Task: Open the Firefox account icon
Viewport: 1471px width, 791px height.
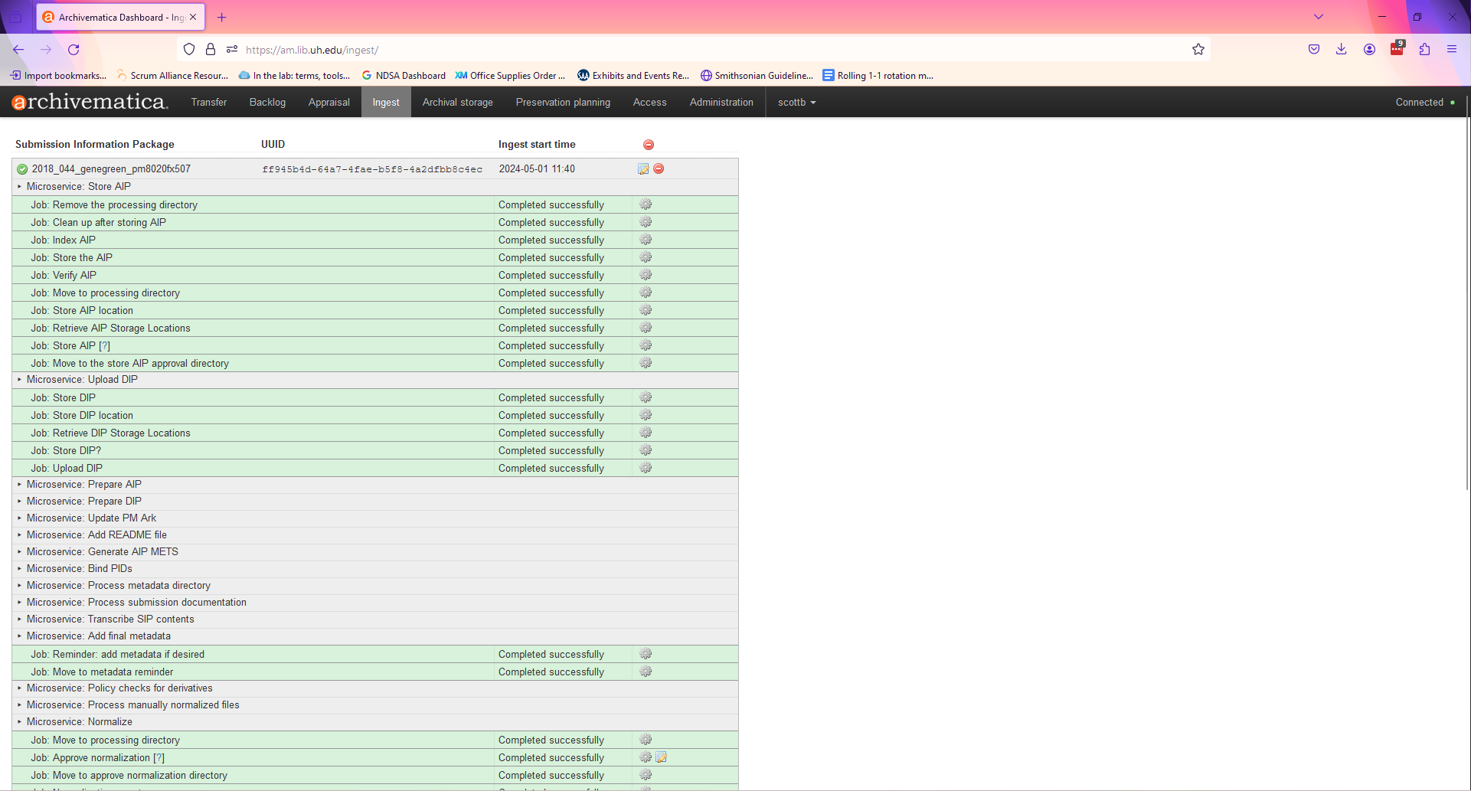Action: click(1369, 50)
